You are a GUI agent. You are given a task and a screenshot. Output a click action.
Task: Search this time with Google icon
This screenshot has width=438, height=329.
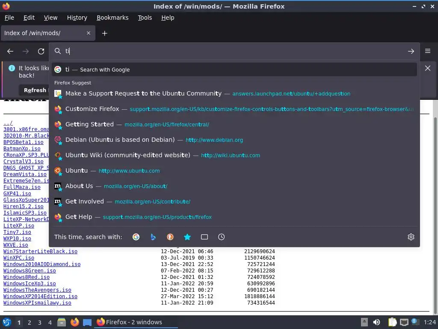(136, 237)
